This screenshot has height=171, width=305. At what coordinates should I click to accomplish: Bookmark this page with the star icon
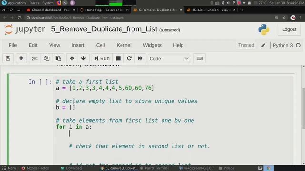[284, 18]
